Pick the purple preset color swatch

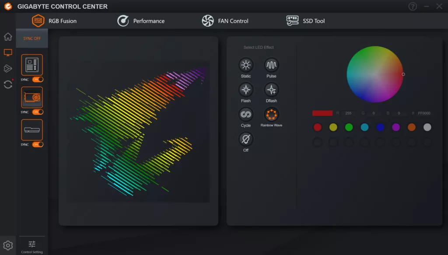(x=396, y=127)
